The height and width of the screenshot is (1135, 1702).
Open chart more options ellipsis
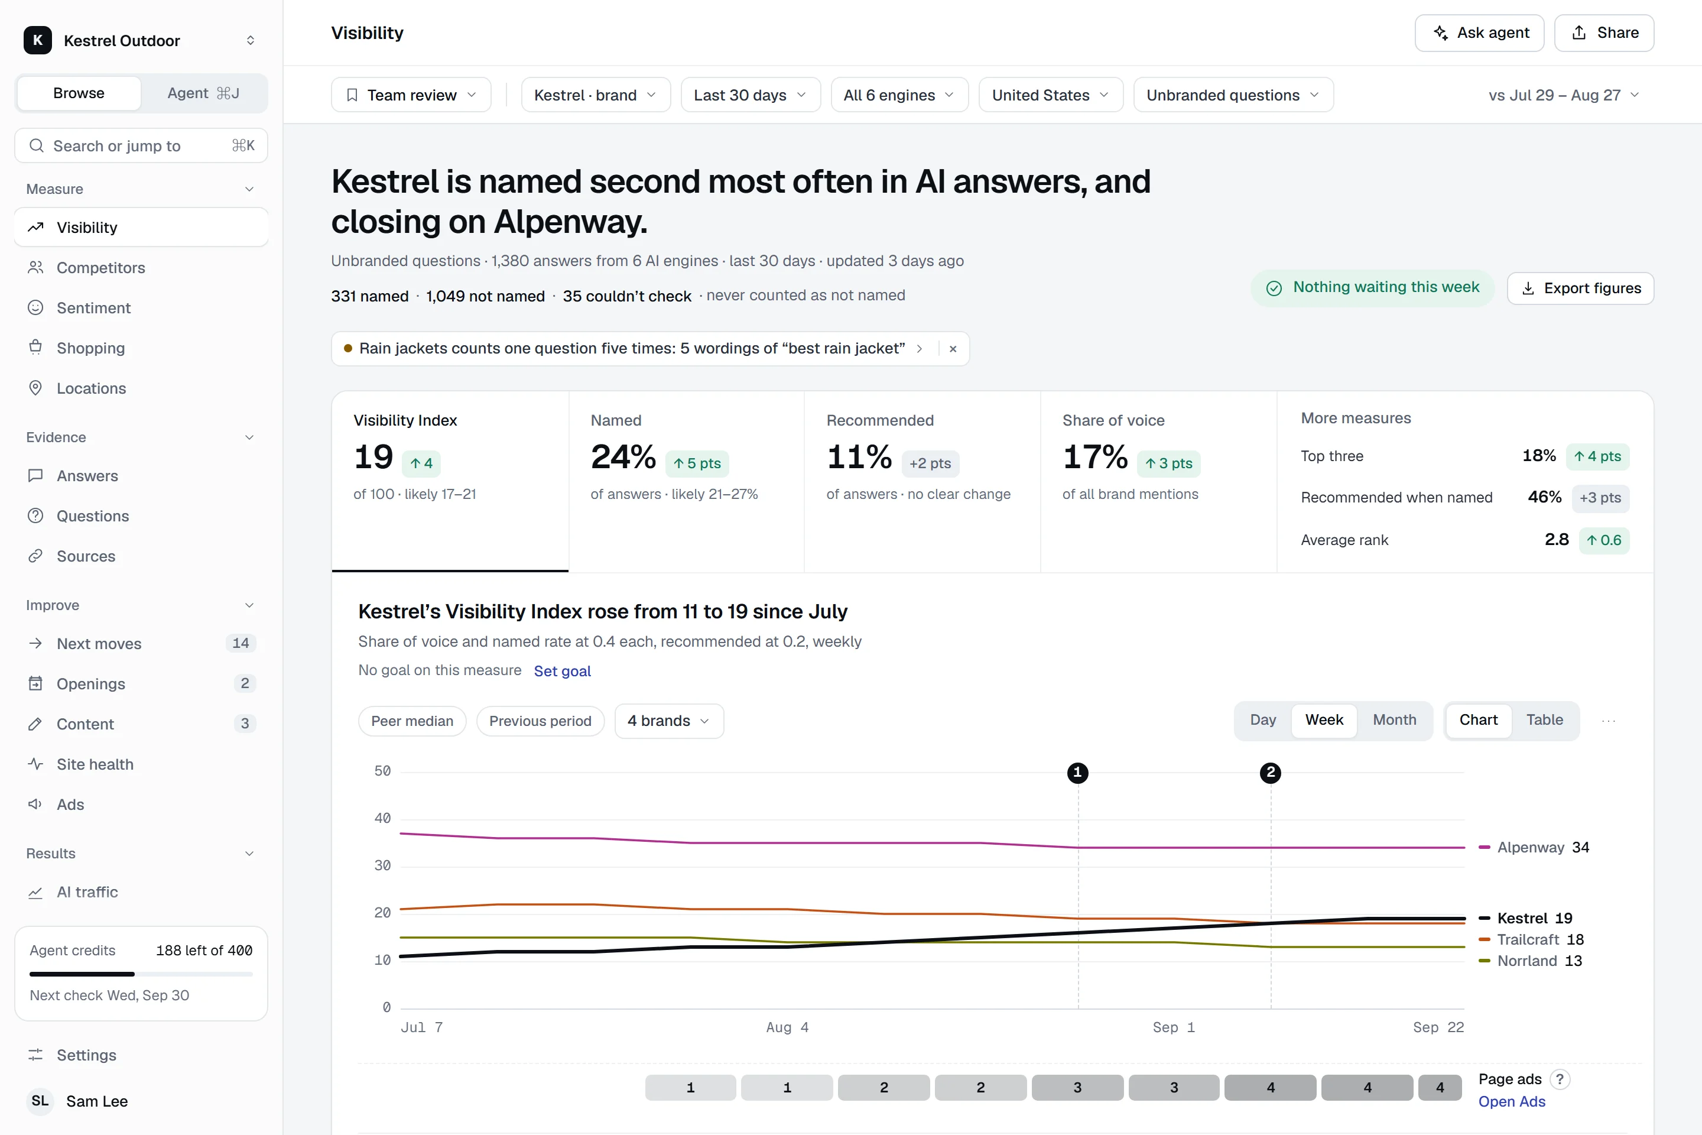(x=1608, y=721)
